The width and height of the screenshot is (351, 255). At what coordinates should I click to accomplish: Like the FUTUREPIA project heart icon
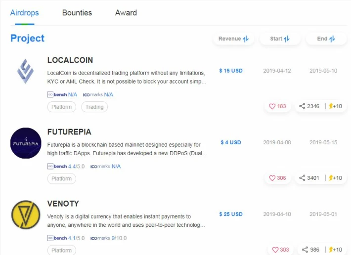[272, 178]
